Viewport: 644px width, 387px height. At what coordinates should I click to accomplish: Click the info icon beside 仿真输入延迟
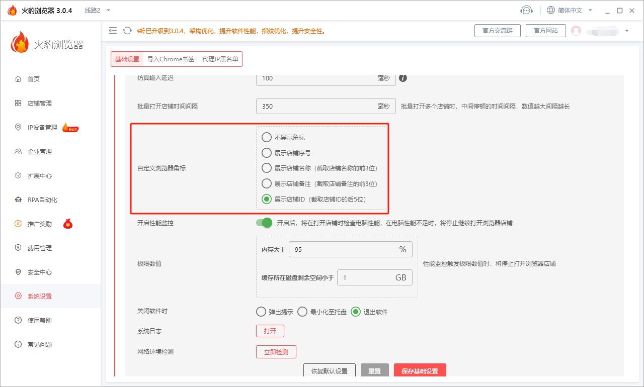pos(403,78)
